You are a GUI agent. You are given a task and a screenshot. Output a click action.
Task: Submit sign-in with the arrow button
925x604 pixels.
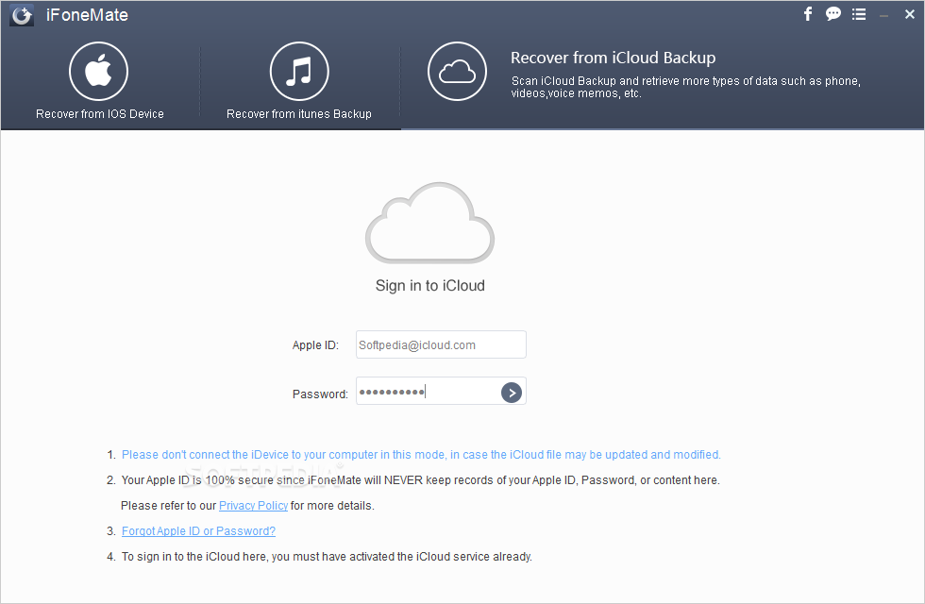click(512, 393)
